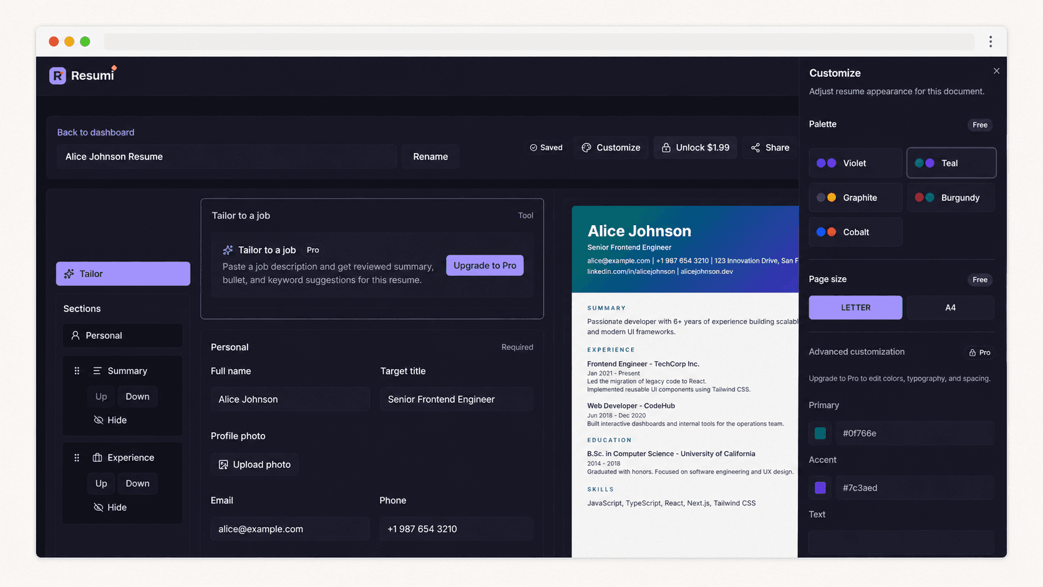Switch page size to LETTER
Viewport: 1043px width, 587px height.
coord(855,308)
